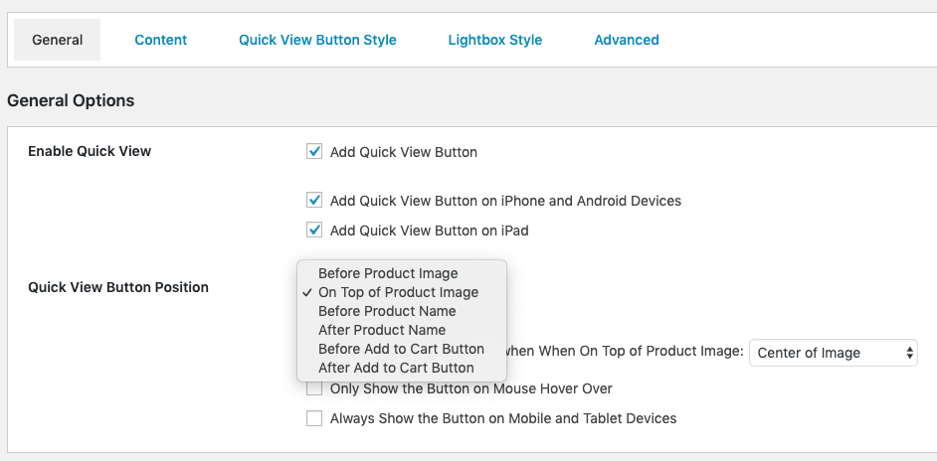Disable Add Quick View Button on iPad

click(x=314, y=230)
